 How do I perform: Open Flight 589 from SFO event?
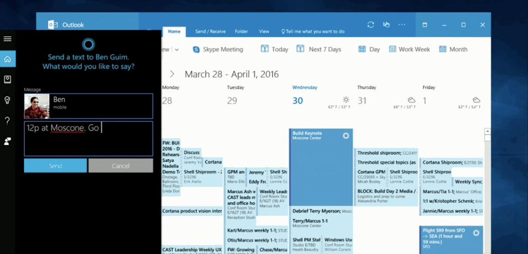pos(451,240)
